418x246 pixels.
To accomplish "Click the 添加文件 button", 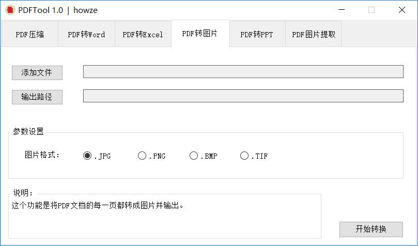I will click(37, 73).
